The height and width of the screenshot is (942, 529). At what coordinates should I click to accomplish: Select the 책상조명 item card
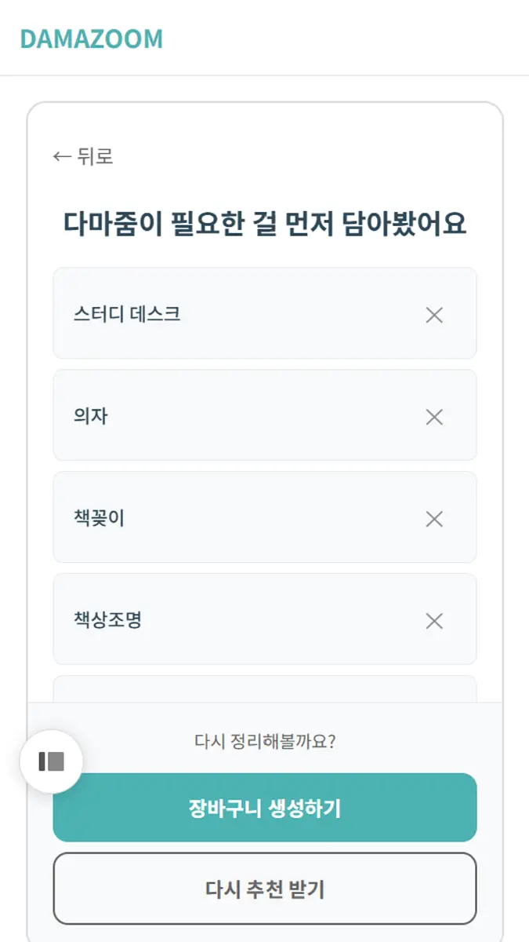[265, 619]
